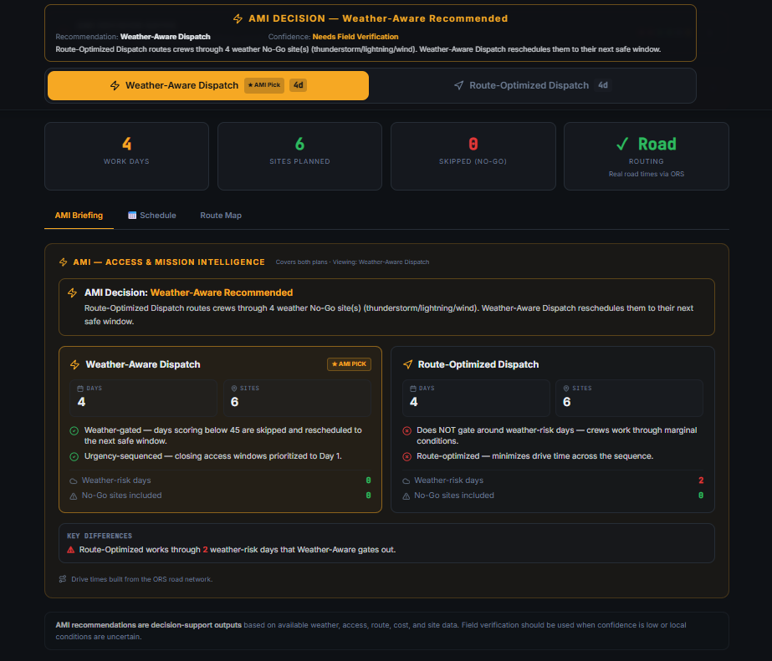Click the SITES 6 box in Route-Optimized card
The image size is (772, 661).
(x=629, y=398)
